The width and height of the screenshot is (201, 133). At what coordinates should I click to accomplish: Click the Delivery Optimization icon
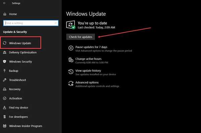pyautogui.click(x=5, y=52)
